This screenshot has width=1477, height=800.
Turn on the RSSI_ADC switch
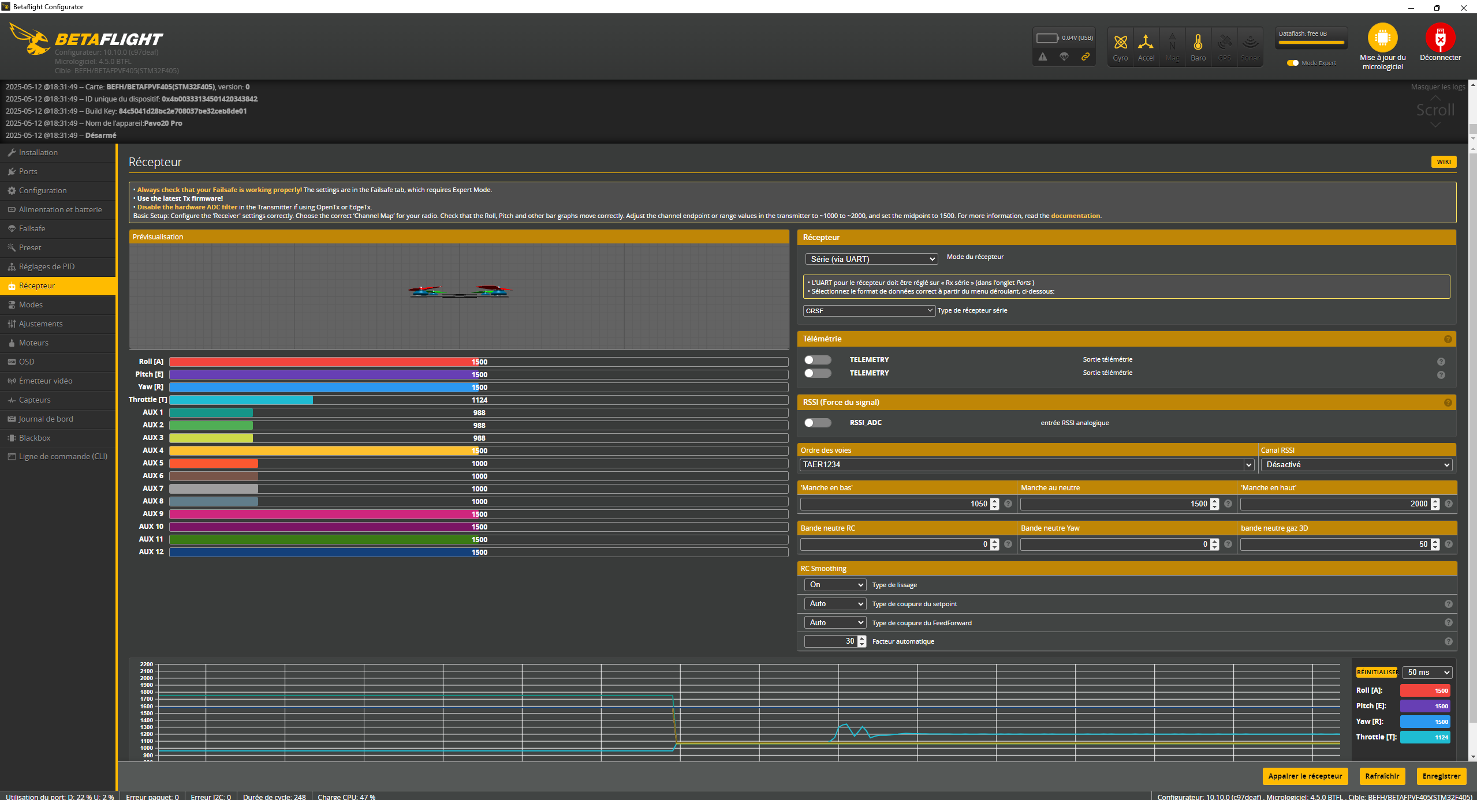(818, 423)
